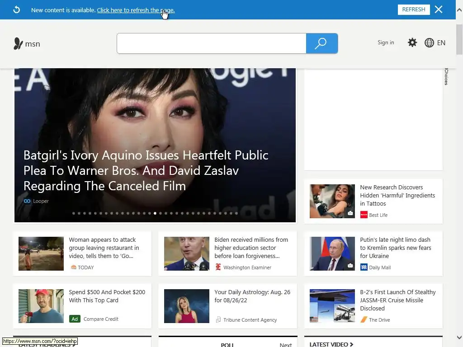Click the blue magnifier search button

tap(322, 43)
